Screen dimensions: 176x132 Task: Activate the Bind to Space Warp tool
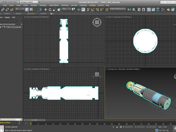(12, 10)
